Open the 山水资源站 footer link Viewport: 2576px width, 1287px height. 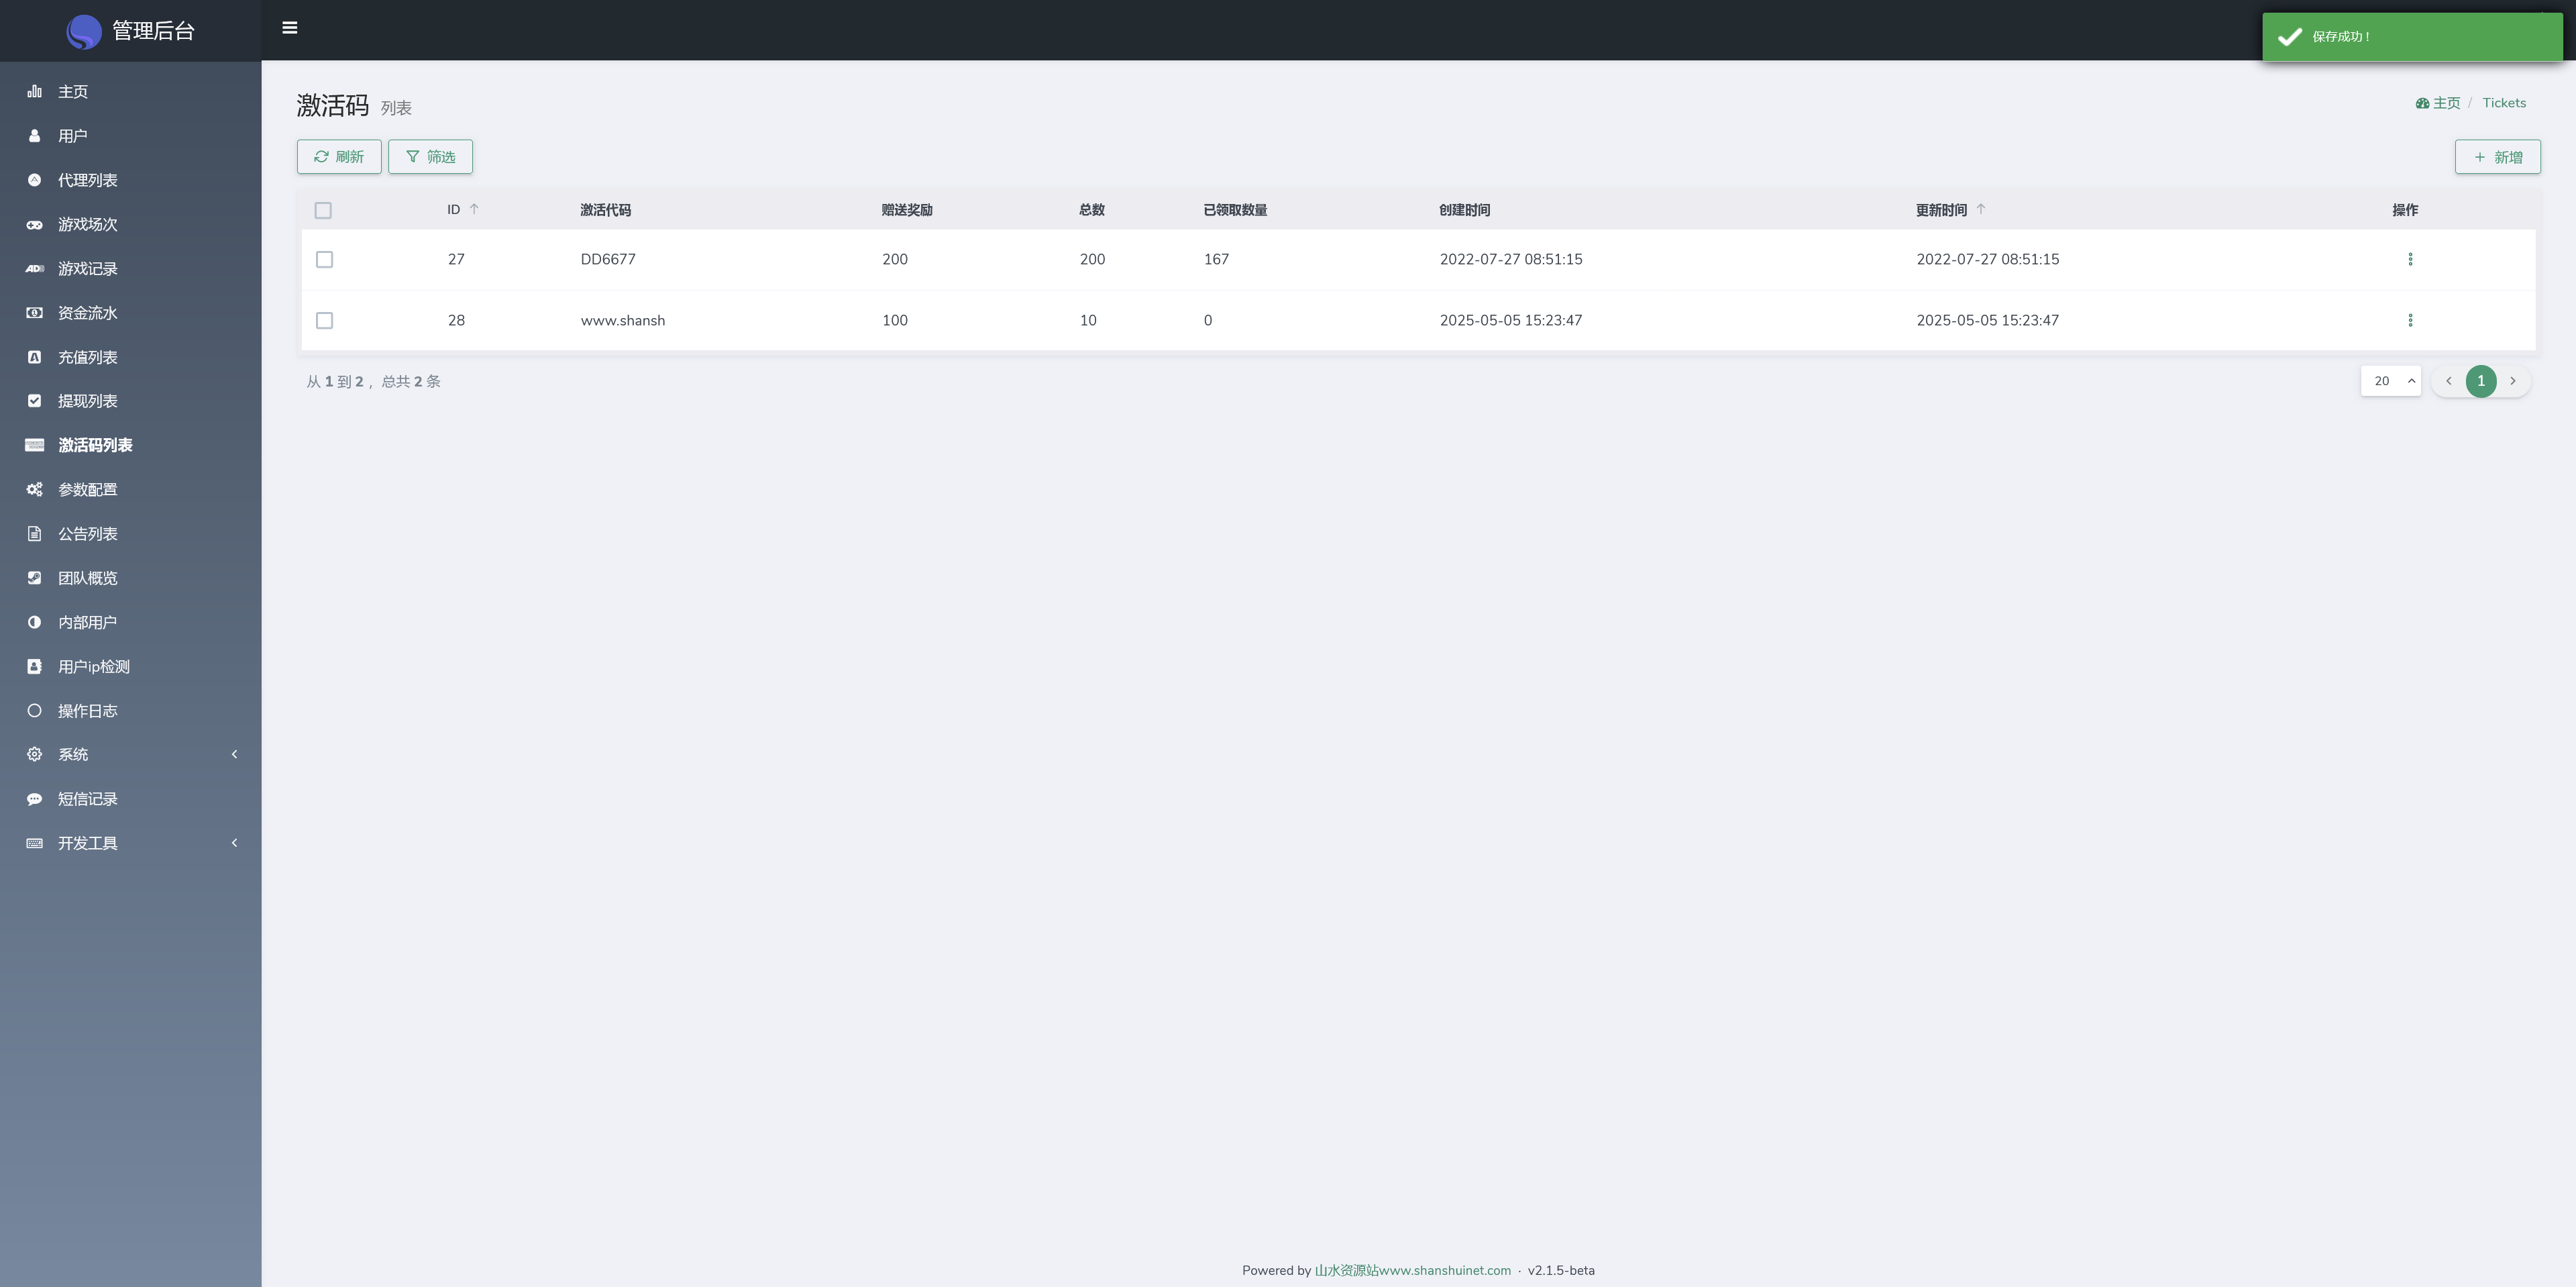coord(1412,1271)
